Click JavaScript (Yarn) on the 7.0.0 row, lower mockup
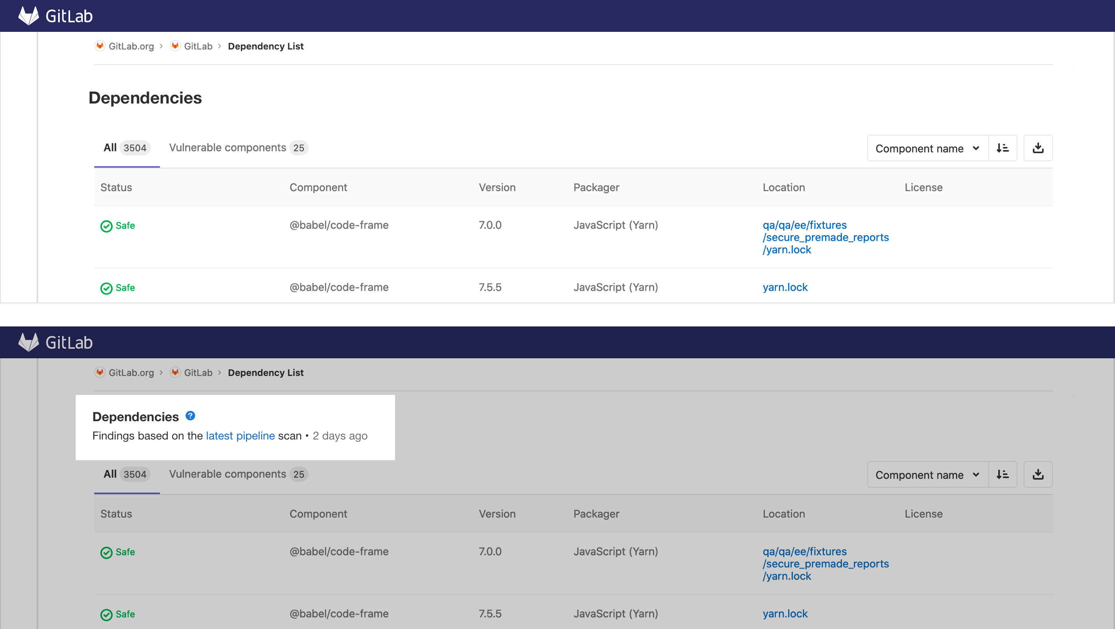Image resolution: width=1115 pixels, height=629 pixels. click(616, 551)
